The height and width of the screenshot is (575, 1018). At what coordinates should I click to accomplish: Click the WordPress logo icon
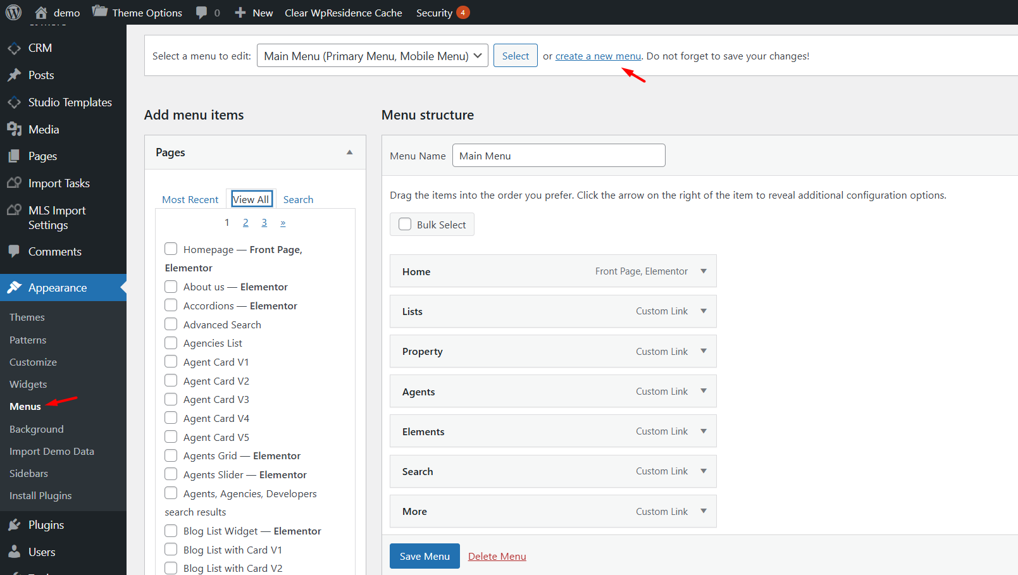[13, 13]
